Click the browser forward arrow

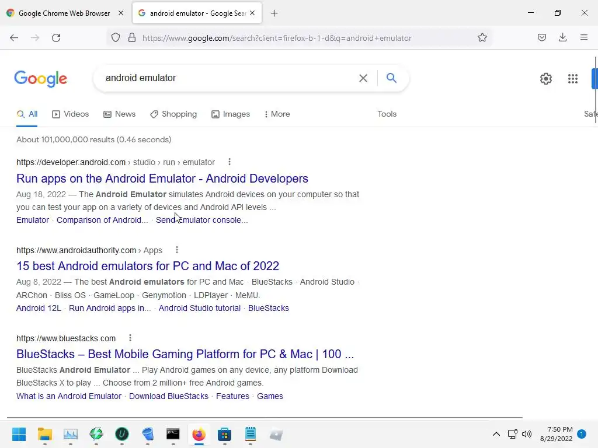[35, 38]
